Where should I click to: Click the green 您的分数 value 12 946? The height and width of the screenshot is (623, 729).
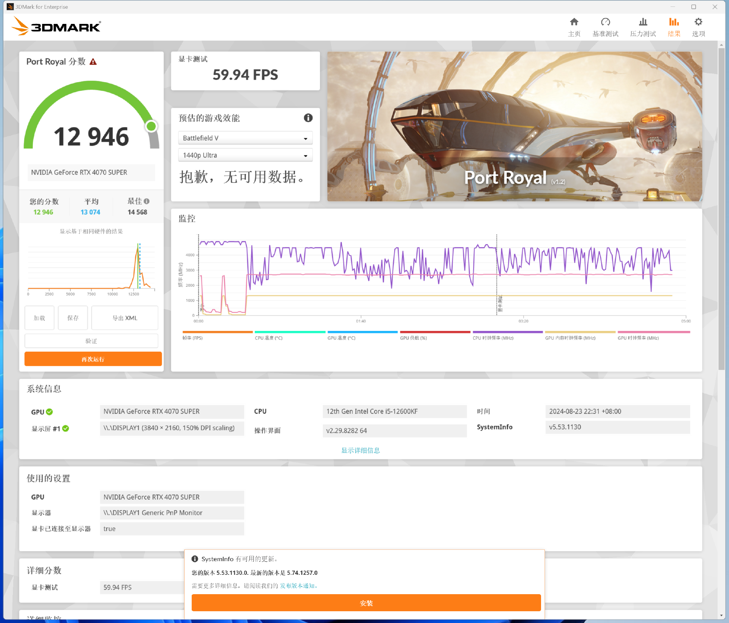pyautogui.click(x=43, y=212)
